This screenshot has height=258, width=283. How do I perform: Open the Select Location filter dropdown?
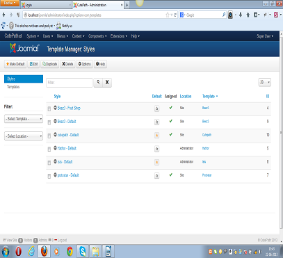(x=24, y=136)
